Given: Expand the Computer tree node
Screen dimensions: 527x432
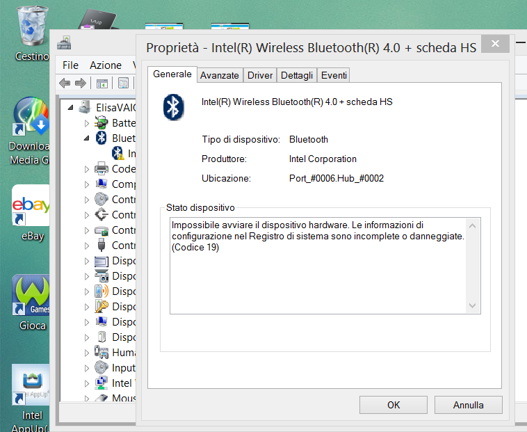Looking at the screenshot, I should pyautogui.click(x=87, y=184).
